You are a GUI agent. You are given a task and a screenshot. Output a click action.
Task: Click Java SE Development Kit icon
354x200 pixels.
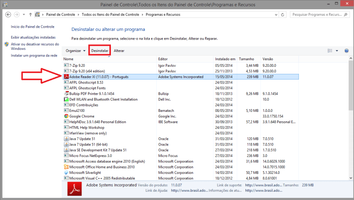point(66,150)
